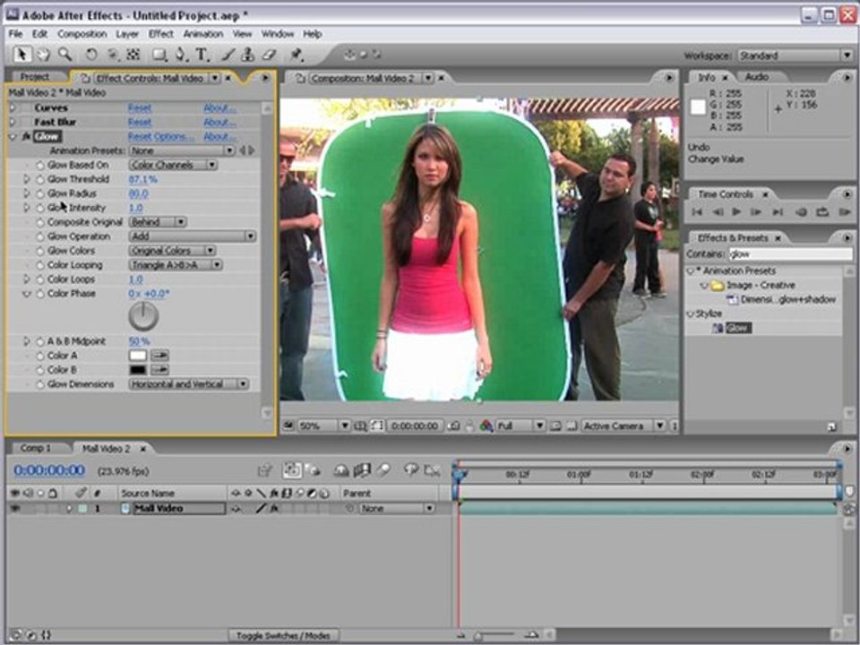Viewport: 860px width, 645px height.
Task: Click Reset for Curves effect
Action: point(140,108)
